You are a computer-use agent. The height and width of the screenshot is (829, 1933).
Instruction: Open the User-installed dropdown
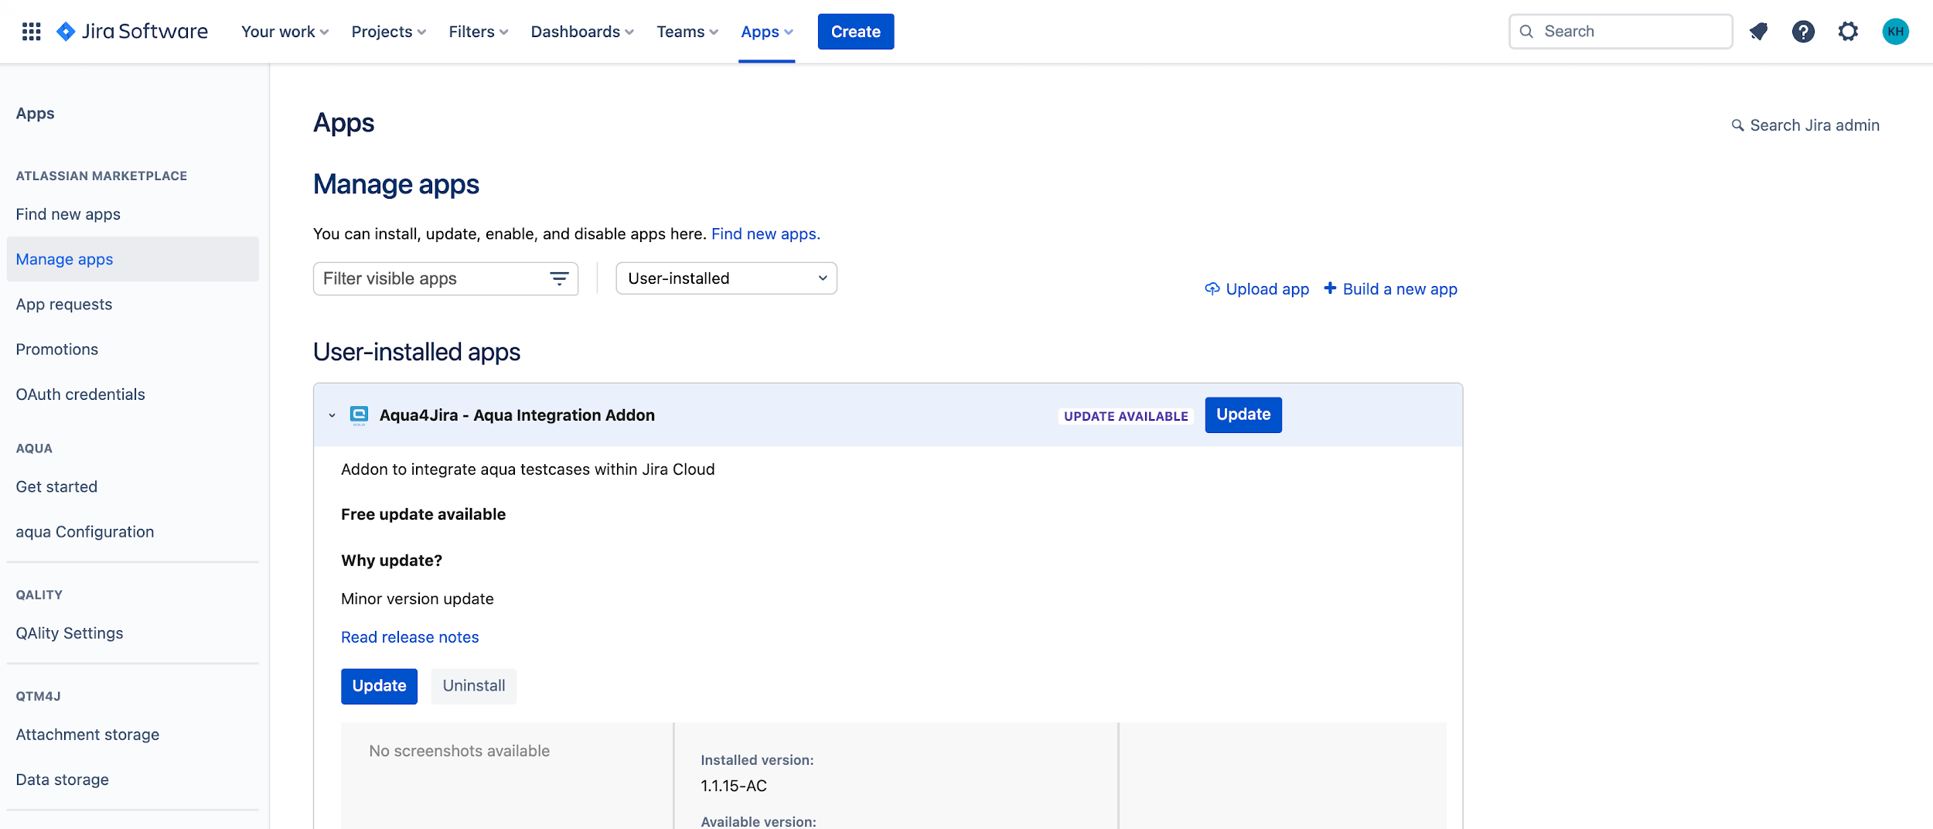pyautogui.click(x=726, y=278)
